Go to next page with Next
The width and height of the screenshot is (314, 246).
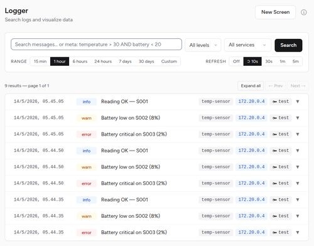click(298, 86)
